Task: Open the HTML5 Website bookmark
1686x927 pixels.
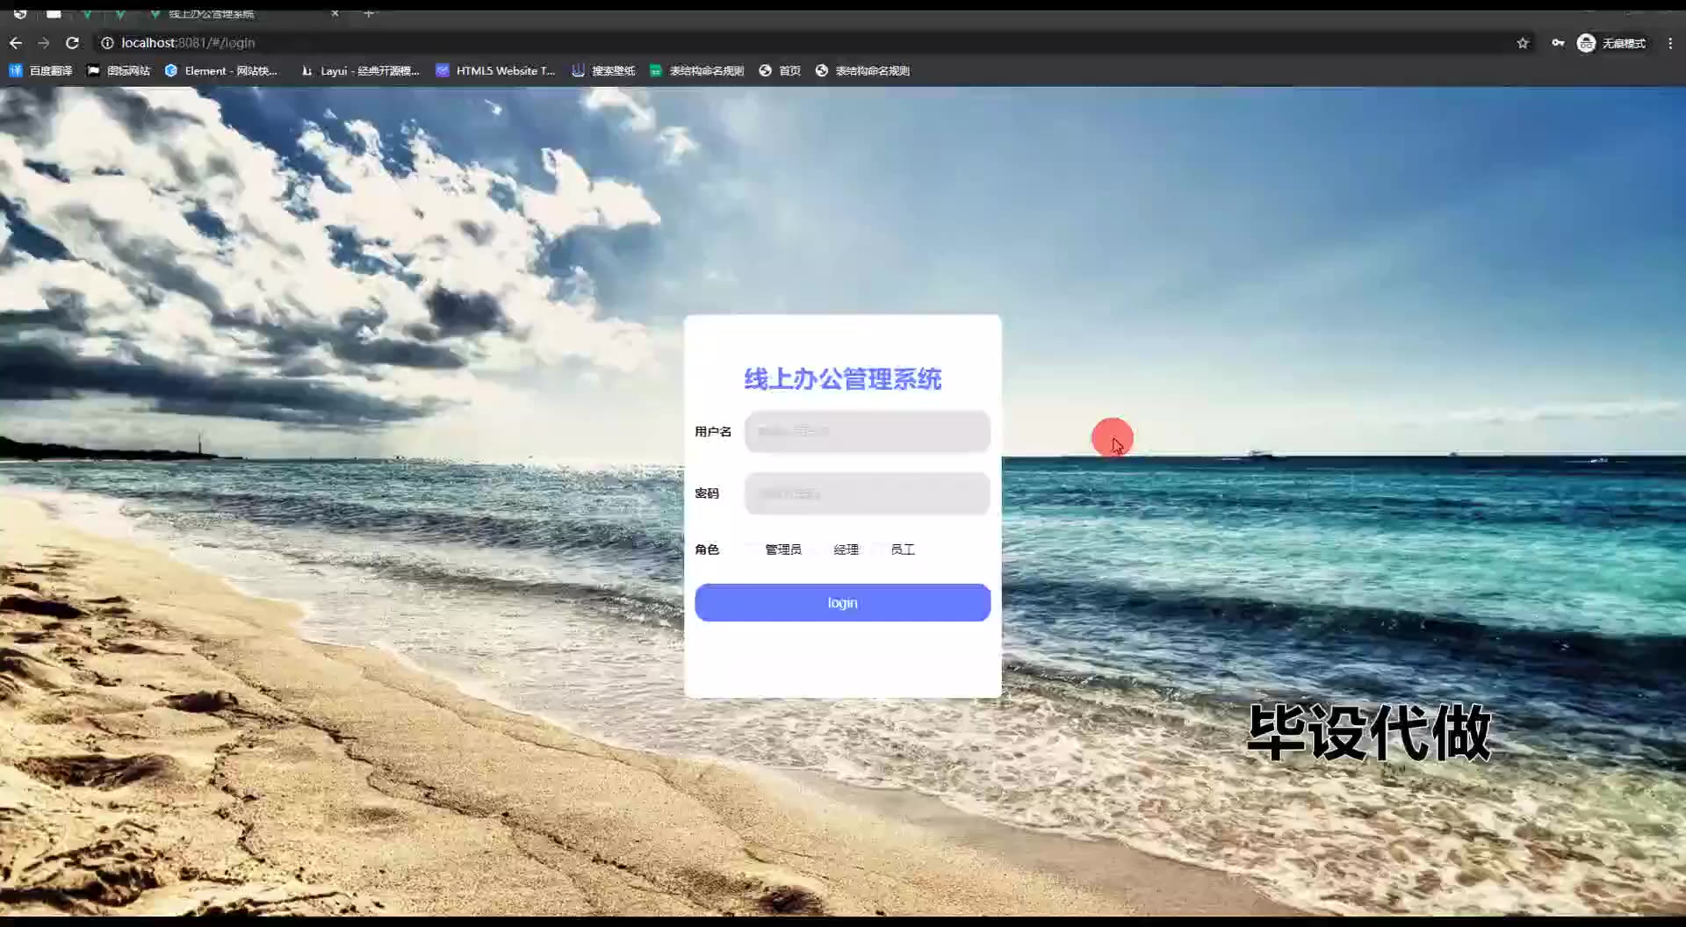Action: (495, 71)
